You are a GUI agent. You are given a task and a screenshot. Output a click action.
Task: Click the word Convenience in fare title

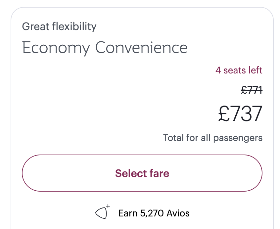click(x=141, y=48)
